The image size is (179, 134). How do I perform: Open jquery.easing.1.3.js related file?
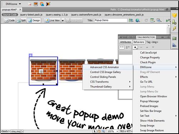coord(57,15)
